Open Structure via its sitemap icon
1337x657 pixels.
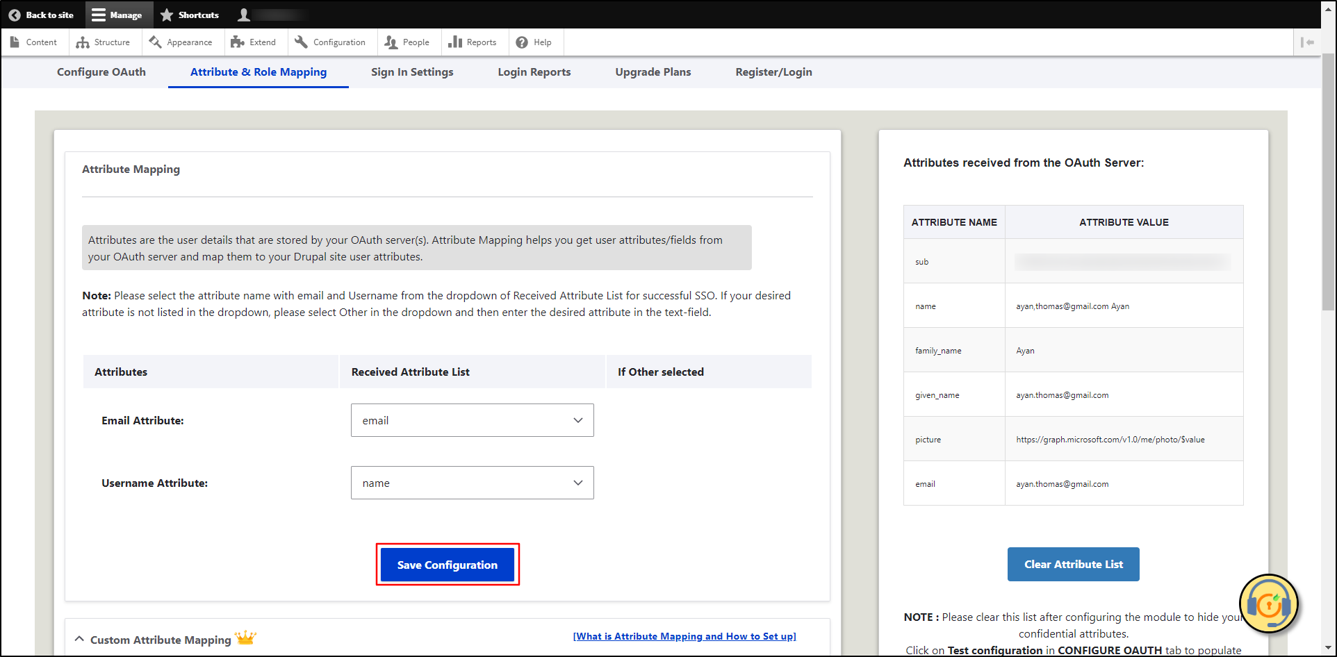point(83,42)
